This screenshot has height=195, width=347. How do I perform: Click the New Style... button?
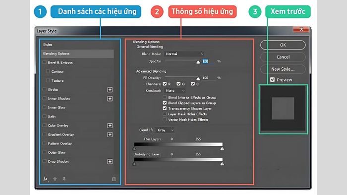283,69
